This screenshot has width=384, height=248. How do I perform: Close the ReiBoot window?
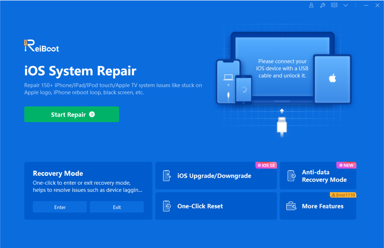pyautogui.click(x=377, y=5)
